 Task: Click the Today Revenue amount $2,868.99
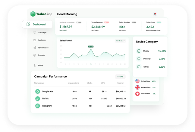(98, 27)
